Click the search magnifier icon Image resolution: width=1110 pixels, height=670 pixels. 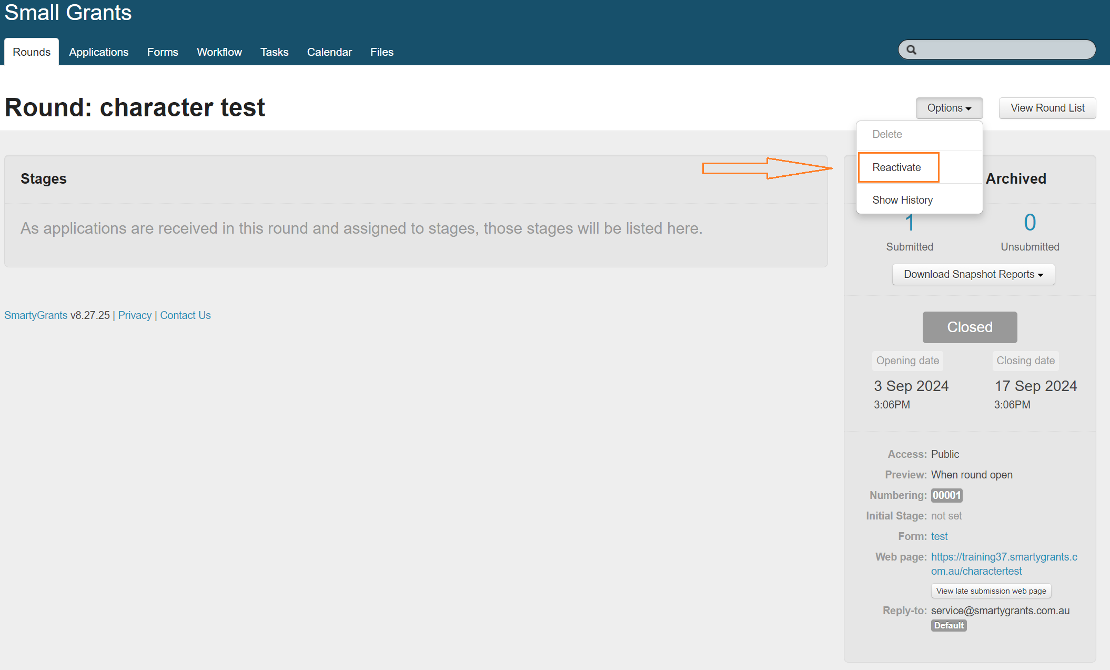pyautogui.click(x=912, y=50)
